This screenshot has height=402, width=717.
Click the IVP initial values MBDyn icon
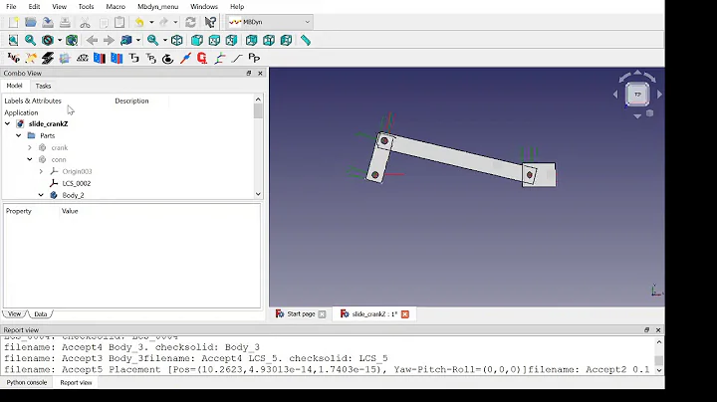[13, 58]
